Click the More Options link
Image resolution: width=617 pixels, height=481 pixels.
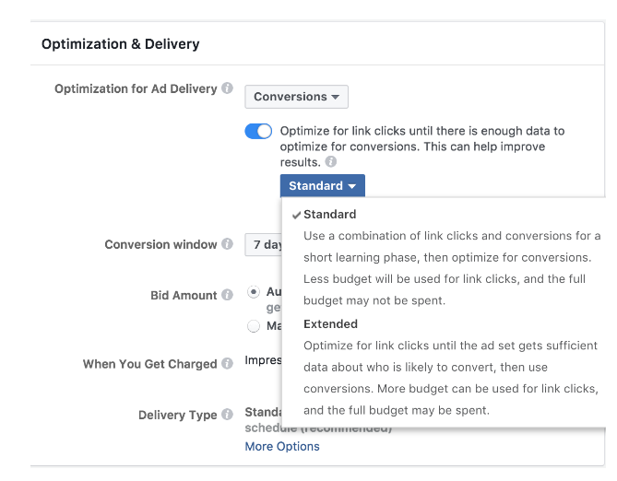point(282,447)
